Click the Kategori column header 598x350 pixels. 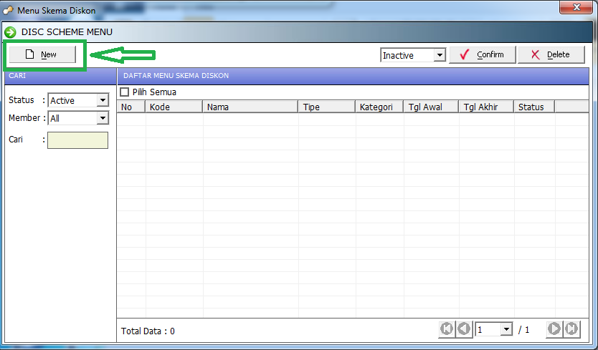coord(378,107)
